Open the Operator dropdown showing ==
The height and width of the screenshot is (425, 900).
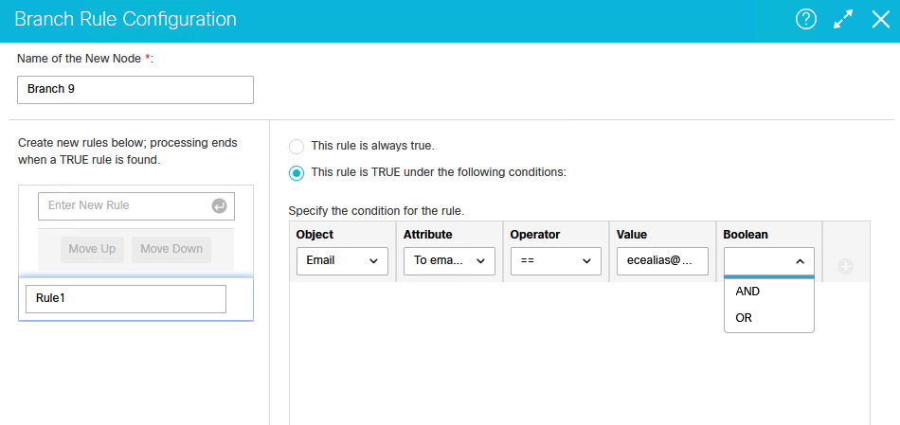[x=556, y=261]
